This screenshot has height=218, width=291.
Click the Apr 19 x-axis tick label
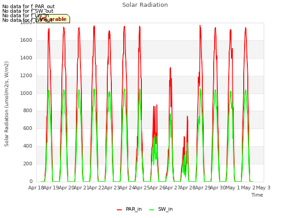pyautogui.click(x=51, y=188)
